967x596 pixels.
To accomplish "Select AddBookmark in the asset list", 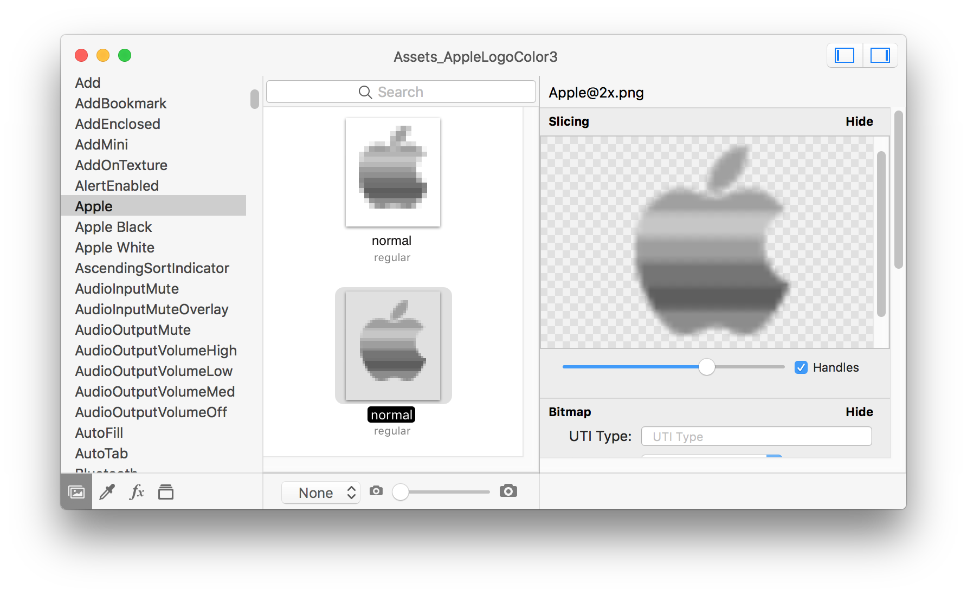I will [153, 103].
